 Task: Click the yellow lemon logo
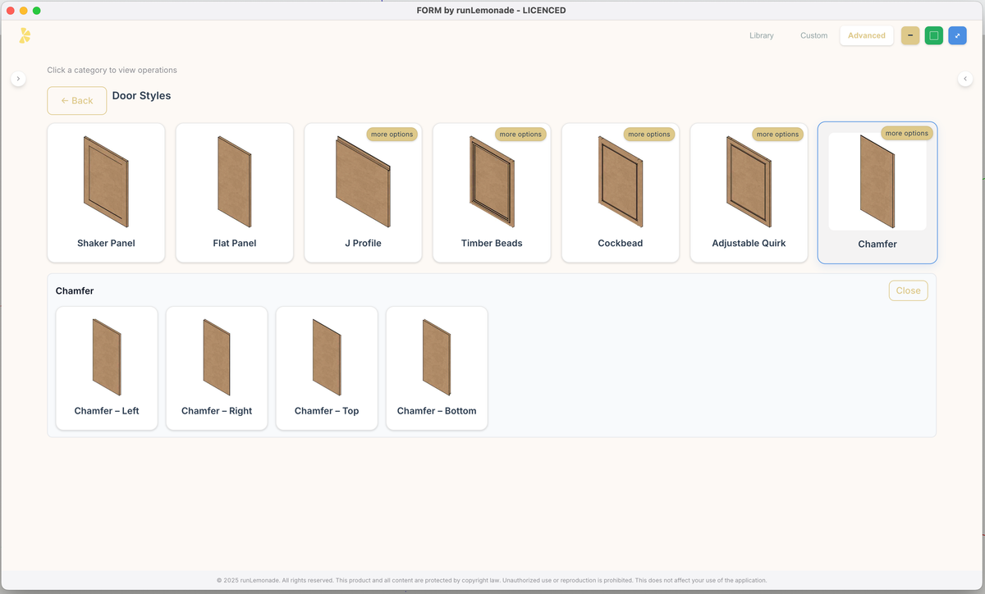point(24,35)
